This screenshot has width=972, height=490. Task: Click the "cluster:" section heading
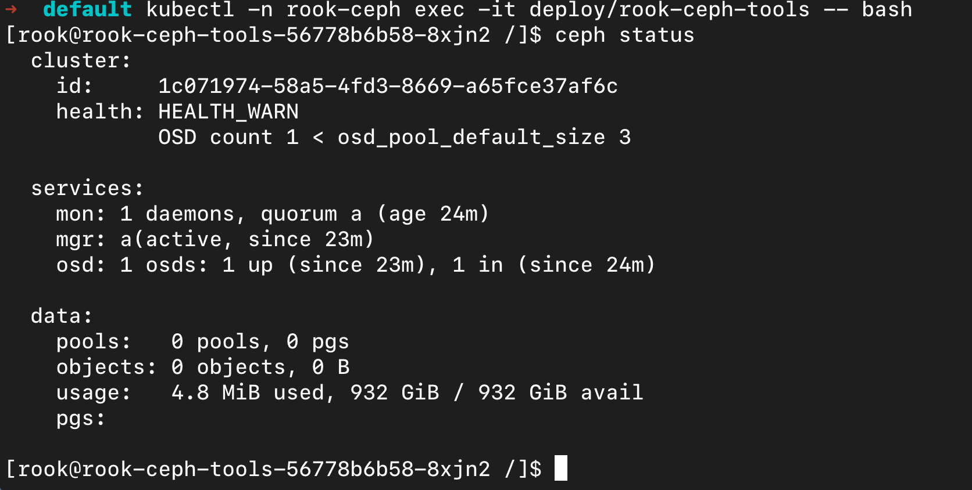point(81,61)
